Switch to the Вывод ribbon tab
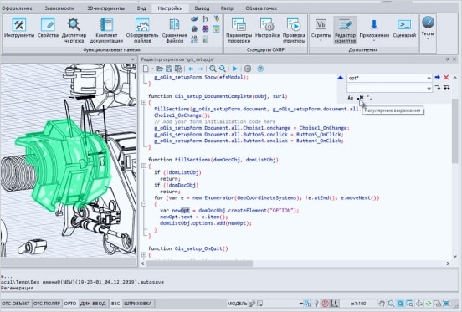462x312 pixels. pos(202,8)
